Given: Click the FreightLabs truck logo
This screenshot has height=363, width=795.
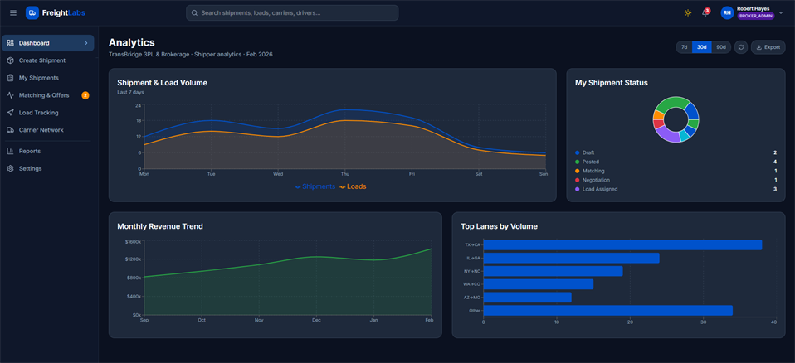Looking at the screenshot, I should tap(32, 12).
